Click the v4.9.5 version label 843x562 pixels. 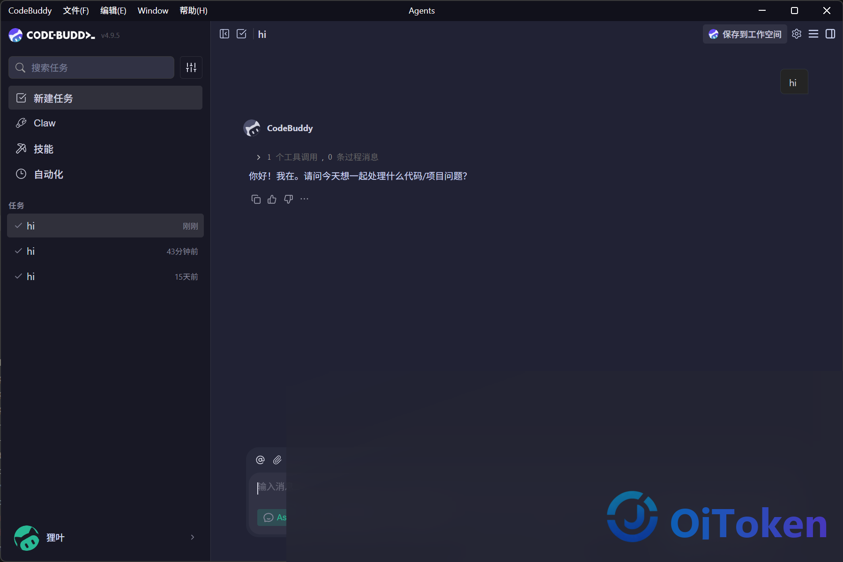[111, 36]
